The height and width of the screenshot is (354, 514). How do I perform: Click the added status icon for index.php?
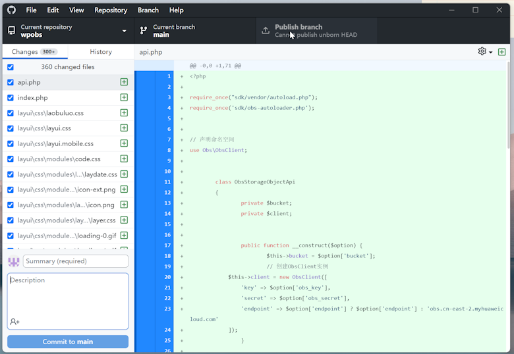click(124, 97)
